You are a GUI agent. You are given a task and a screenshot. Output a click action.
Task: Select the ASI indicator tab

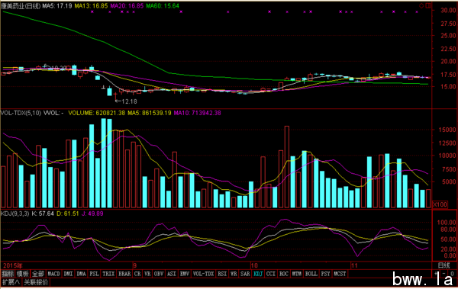click(172, 274)
